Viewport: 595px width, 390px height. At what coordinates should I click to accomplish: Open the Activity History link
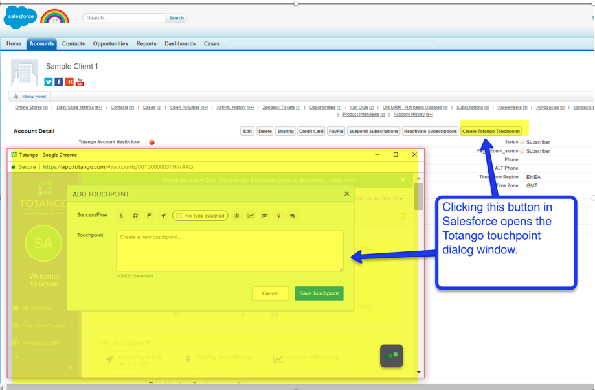coord(235,108)
